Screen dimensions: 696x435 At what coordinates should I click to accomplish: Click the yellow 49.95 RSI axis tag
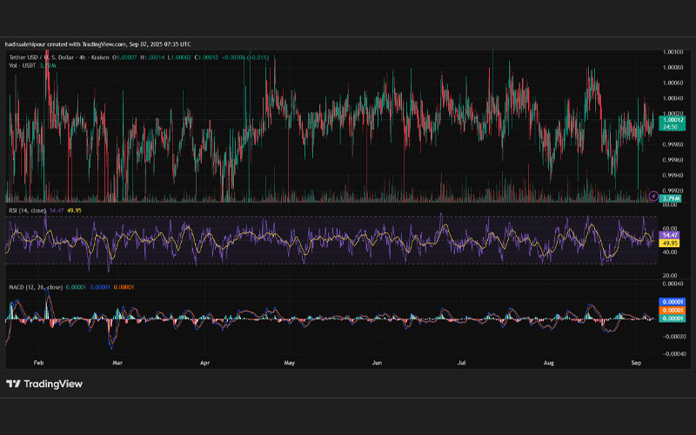coord(670,244)
